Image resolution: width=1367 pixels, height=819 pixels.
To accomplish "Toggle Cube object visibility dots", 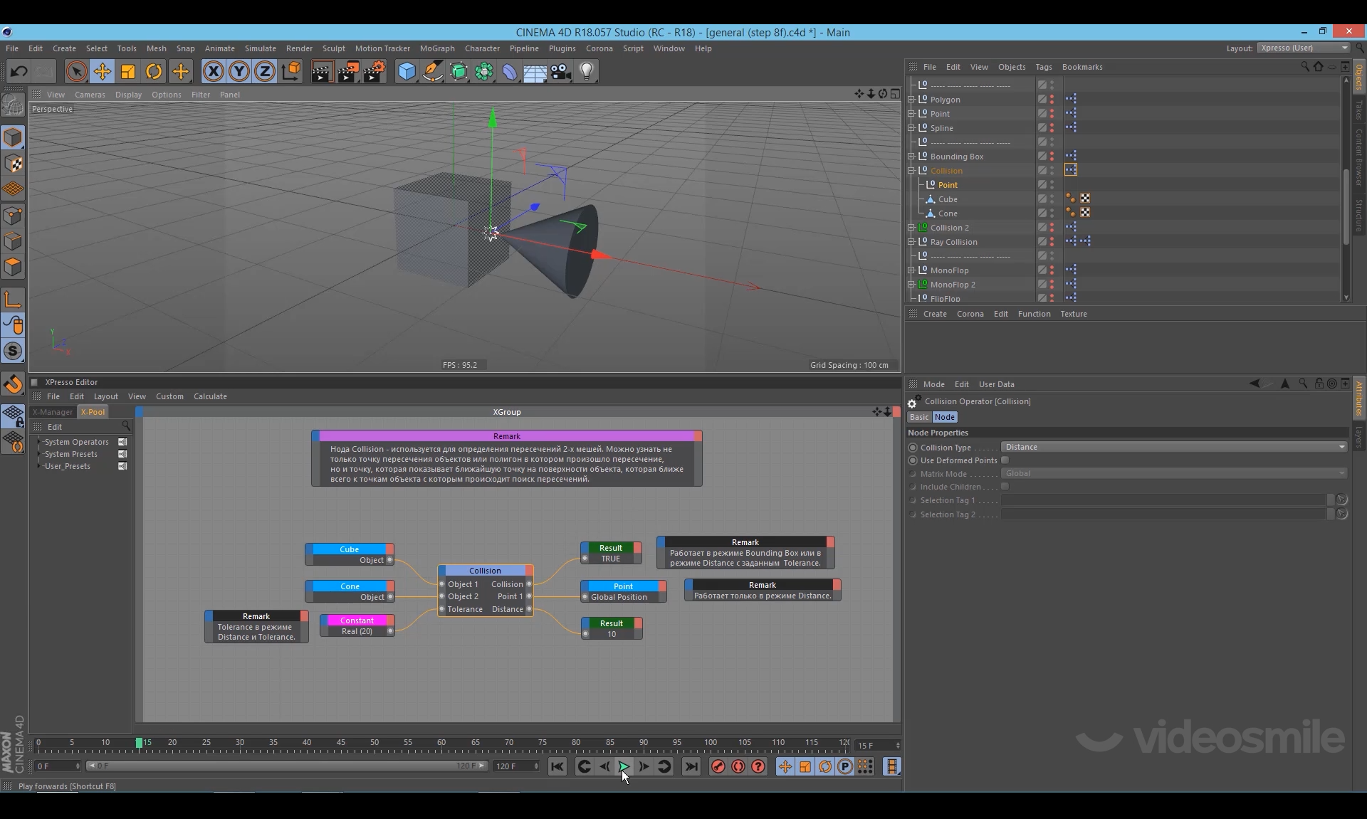I will [x=1052, y=199].
